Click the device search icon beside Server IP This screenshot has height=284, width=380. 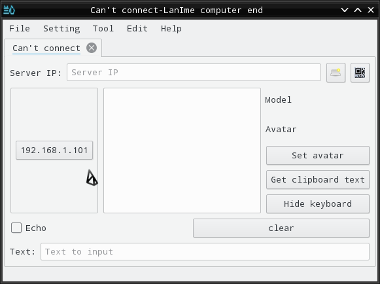pyautogui.click(x=336, y=73)
